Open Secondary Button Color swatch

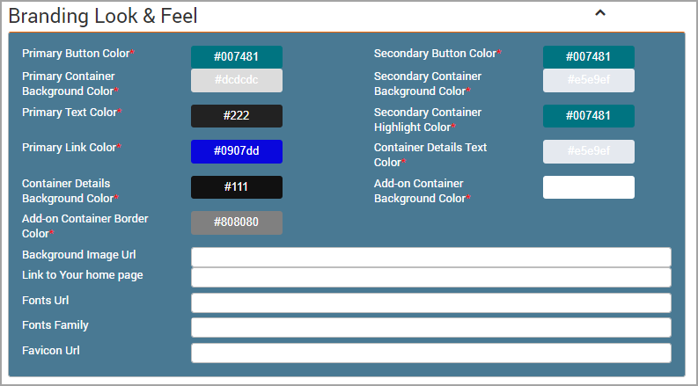coord(589,57)
